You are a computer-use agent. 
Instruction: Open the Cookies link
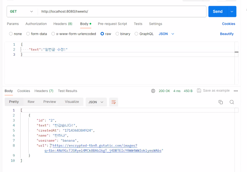point(228,24)
